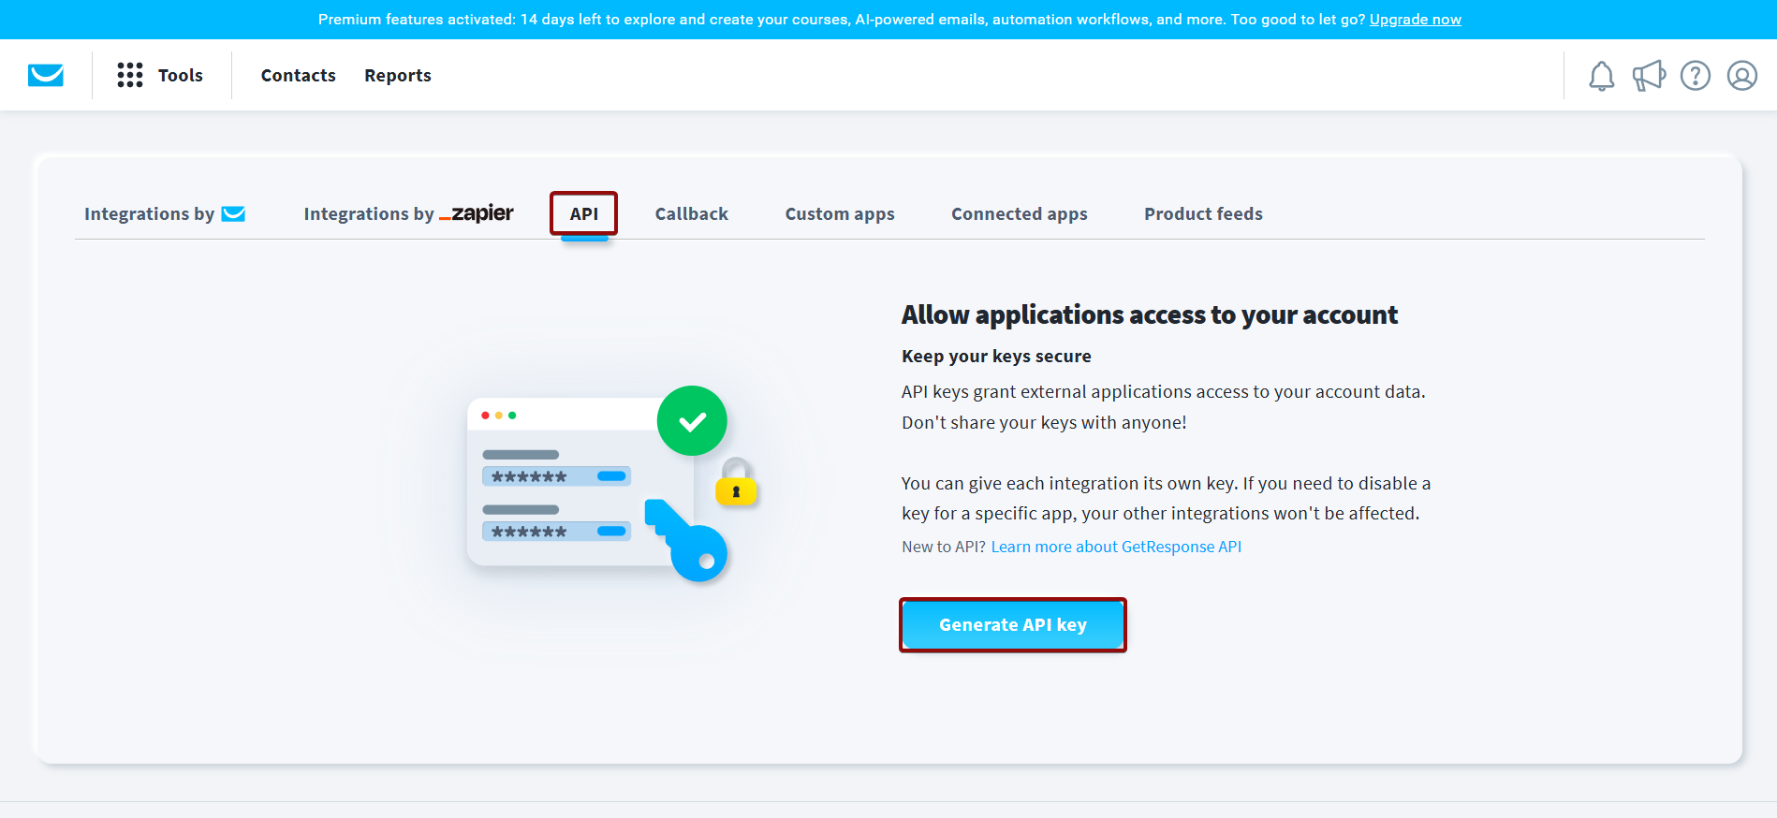
Task: Open the Tools menu label
Action: coord(180,76)
